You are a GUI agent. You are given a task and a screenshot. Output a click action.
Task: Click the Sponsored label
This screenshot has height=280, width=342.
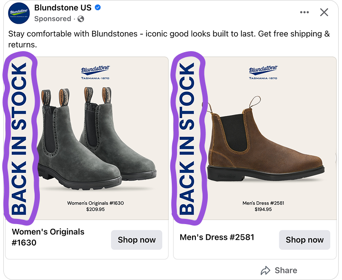coord(53,19)
